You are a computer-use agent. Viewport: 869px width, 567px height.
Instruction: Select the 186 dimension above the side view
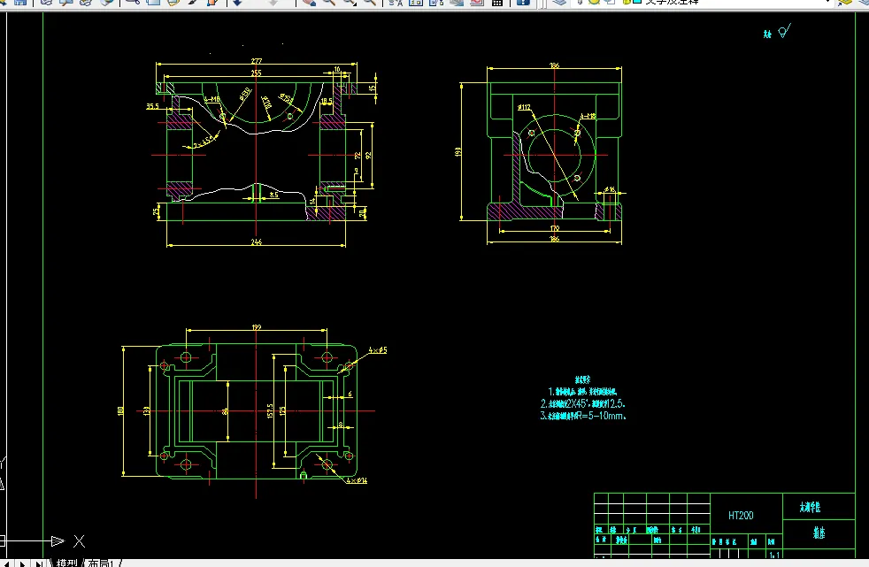click(554, 65)
